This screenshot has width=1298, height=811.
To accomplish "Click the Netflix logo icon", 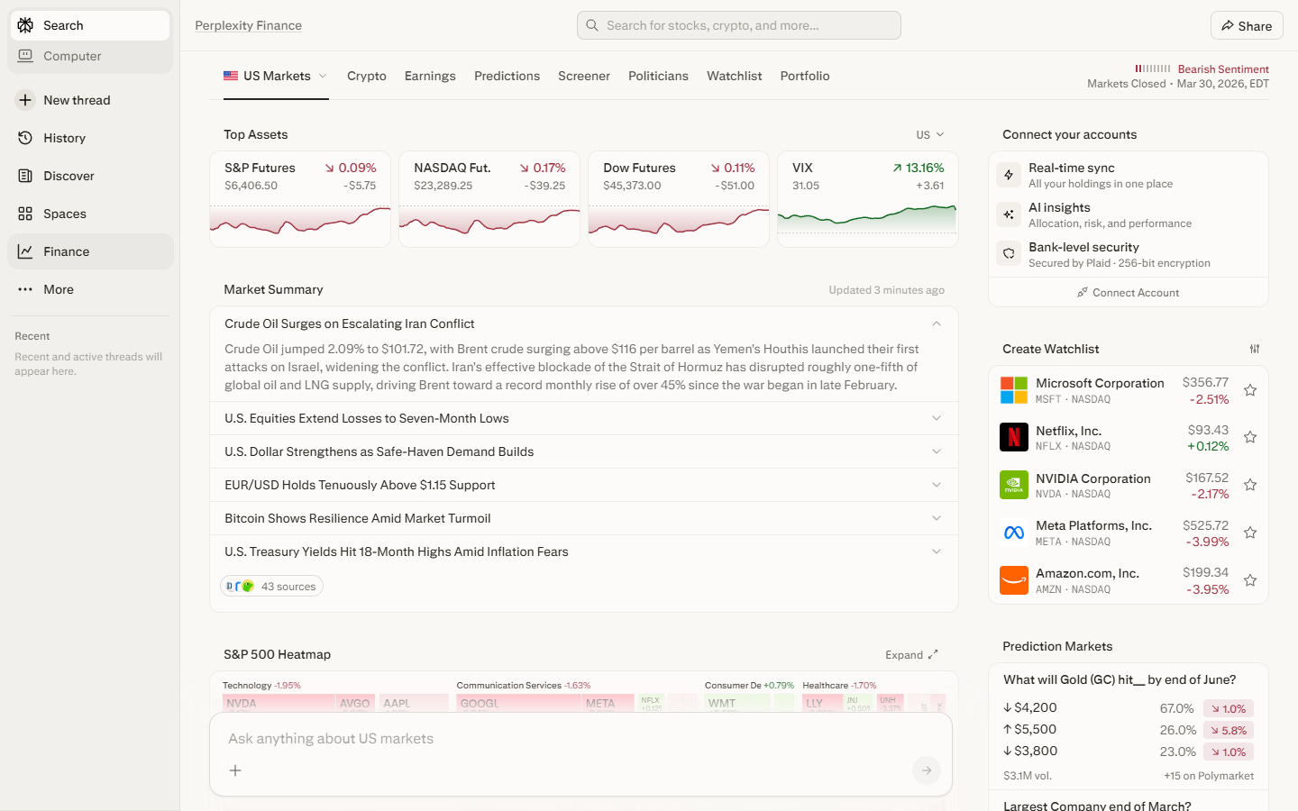I will pyautogui.click(x=1014, y=437).
